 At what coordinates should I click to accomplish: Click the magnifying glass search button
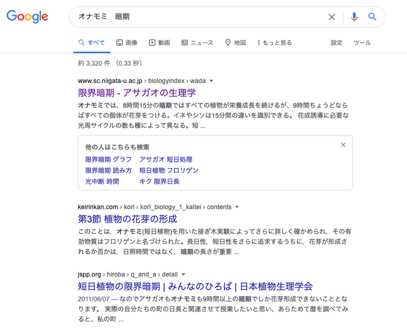point(372,17)
